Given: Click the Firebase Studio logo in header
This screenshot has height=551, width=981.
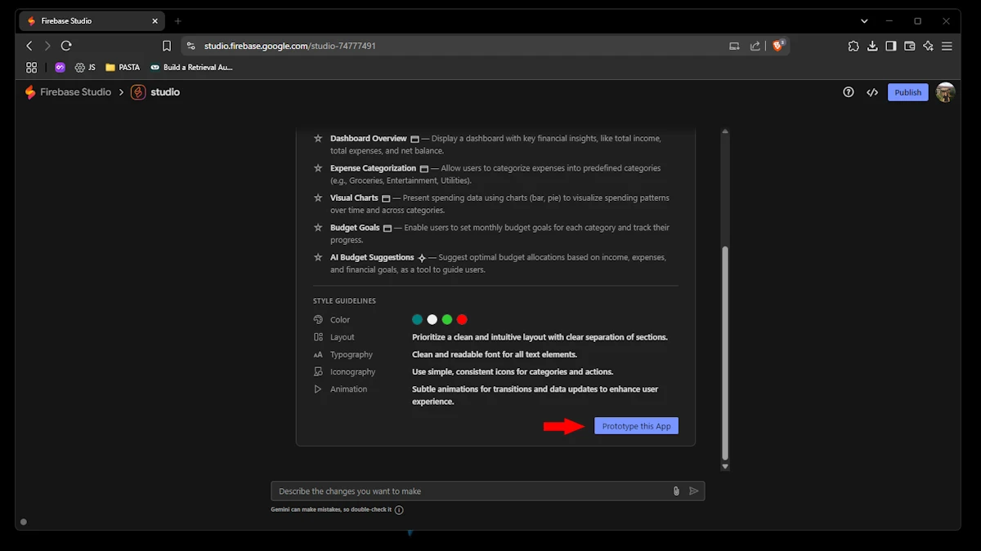Looking at the screenshot, I should pos(68,92).
